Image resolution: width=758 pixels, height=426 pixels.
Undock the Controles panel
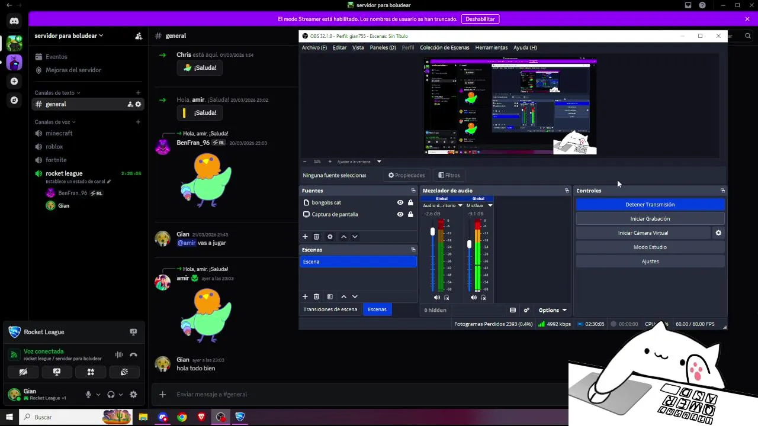point(722,191)
